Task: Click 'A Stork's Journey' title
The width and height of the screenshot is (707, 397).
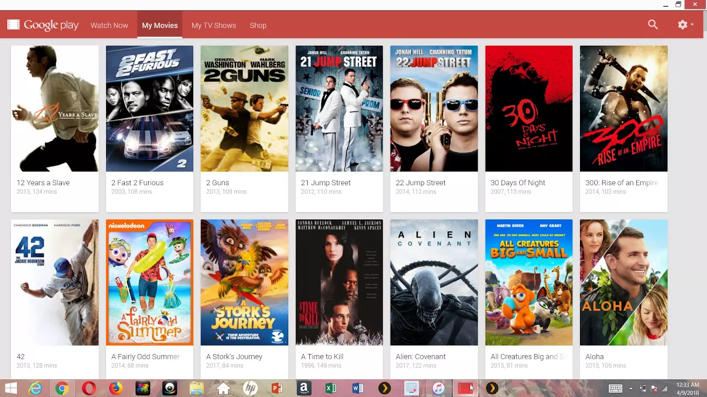Action: 234,357
